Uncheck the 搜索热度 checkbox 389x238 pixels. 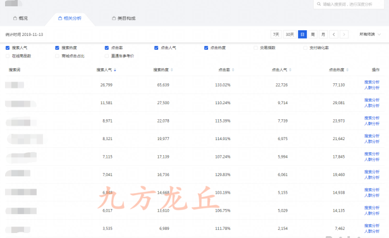pos(57,48)
